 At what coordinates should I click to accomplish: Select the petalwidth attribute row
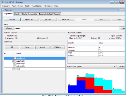point(35,66)
